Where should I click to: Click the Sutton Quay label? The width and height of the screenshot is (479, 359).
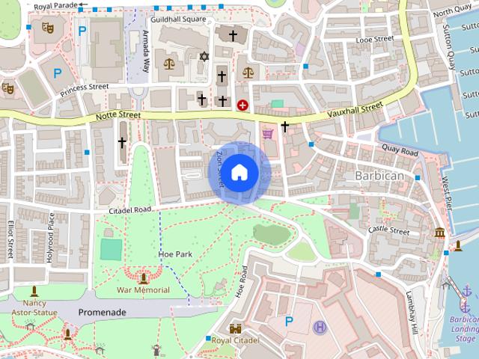click(449, 47)
